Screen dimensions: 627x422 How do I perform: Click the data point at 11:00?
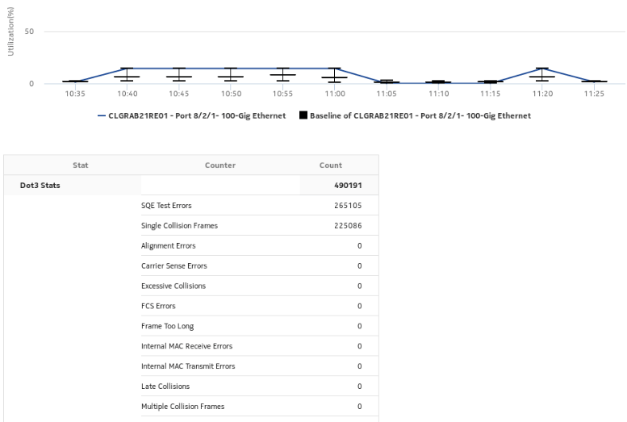pyautogui.click(x=334, y=69)
